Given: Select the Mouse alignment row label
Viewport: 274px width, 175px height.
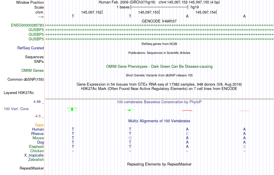Looking at the screenshot, I should [x=38, y=138].
